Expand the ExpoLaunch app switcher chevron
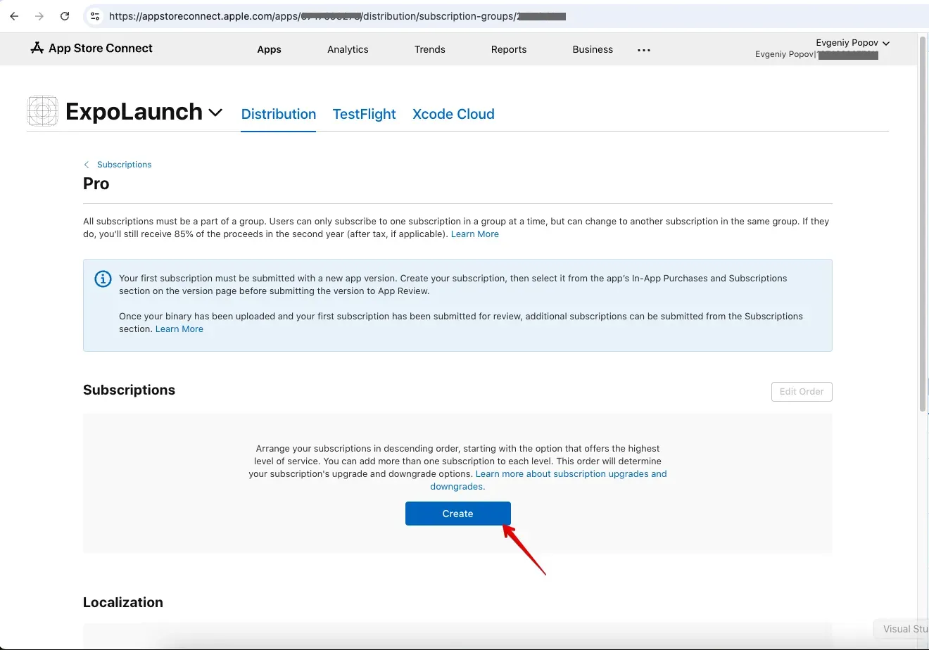The height and width of the screenshot is (650, 929). pos(215,113)
